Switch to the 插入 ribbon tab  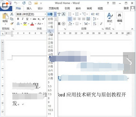point(29,8)
